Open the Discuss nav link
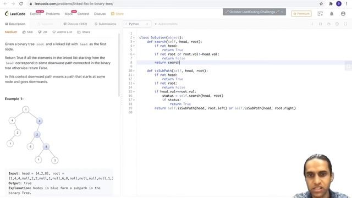Screen dimensions: 352x198 tap(100, 14)
